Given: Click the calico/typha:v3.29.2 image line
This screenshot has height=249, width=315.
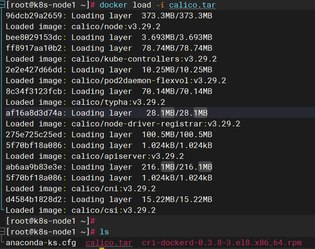Looking at the screenshot, I should (85, 102).
